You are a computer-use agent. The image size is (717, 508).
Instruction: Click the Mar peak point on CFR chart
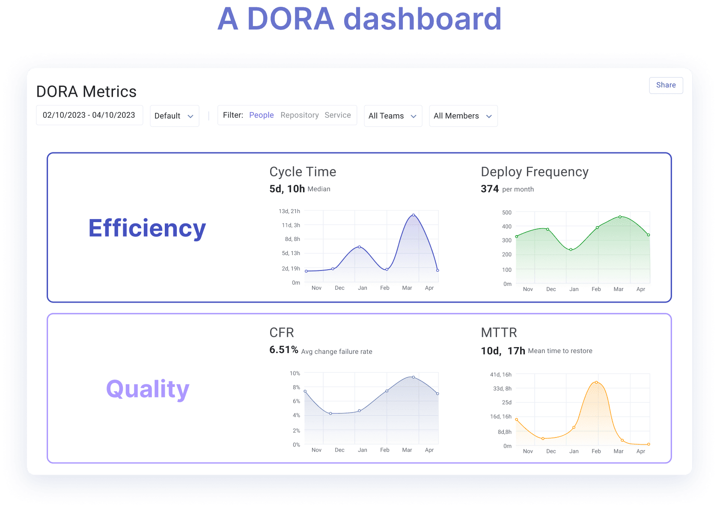413,377
